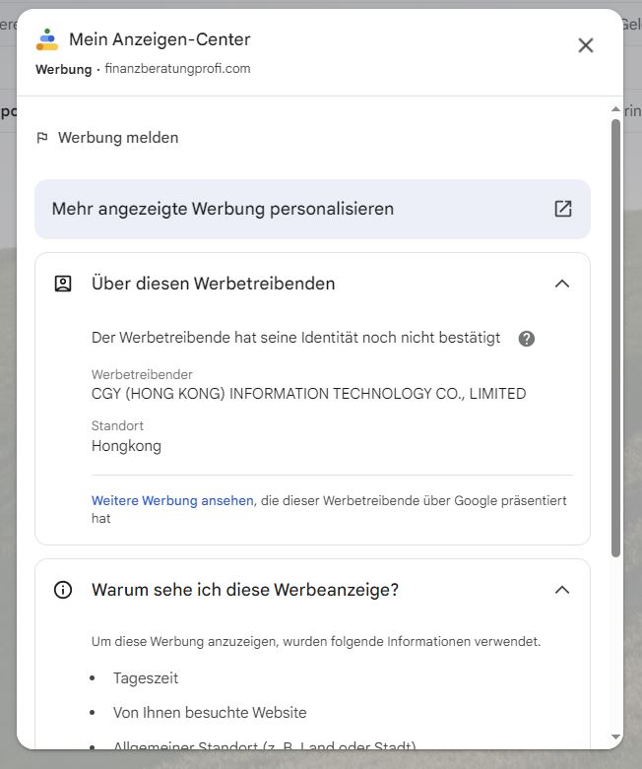This screenshot has width=642, height=769.
Task: Click the scrollbar up arrow
Action: (x=615, y=109)
